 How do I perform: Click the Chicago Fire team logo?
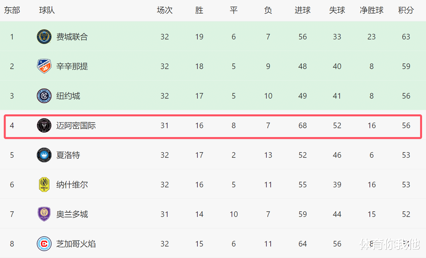click(x=44, y=244)
